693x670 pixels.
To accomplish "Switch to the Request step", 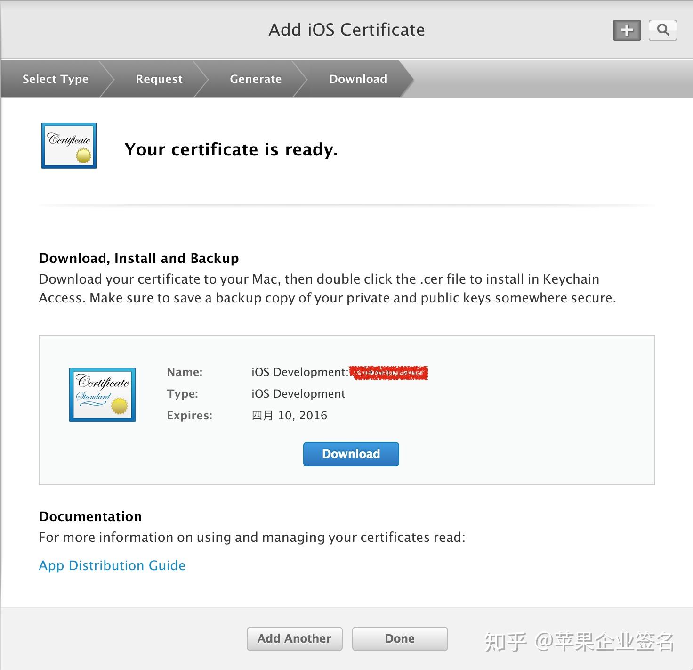I will pyautogui.click(x=159, y=79).
